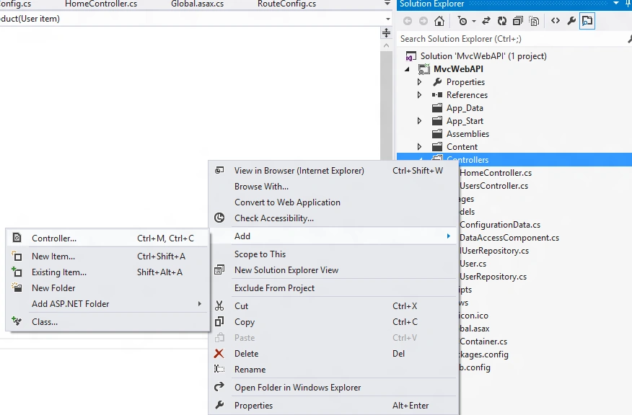This screenshot has height=415, width=632.
Task: Switch to the Global.asax.cs tab
Action: (197, 4)
